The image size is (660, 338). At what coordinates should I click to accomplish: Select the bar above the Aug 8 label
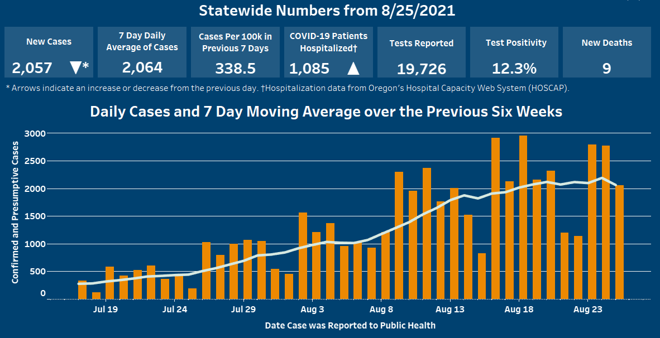[385, 265]
